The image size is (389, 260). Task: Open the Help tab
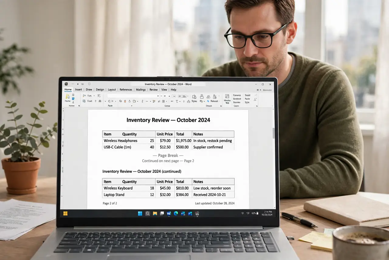[x=174, y=90]
